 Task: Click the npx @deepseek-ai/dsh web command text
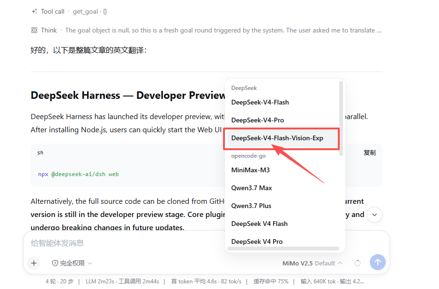(x=79, y=174)
